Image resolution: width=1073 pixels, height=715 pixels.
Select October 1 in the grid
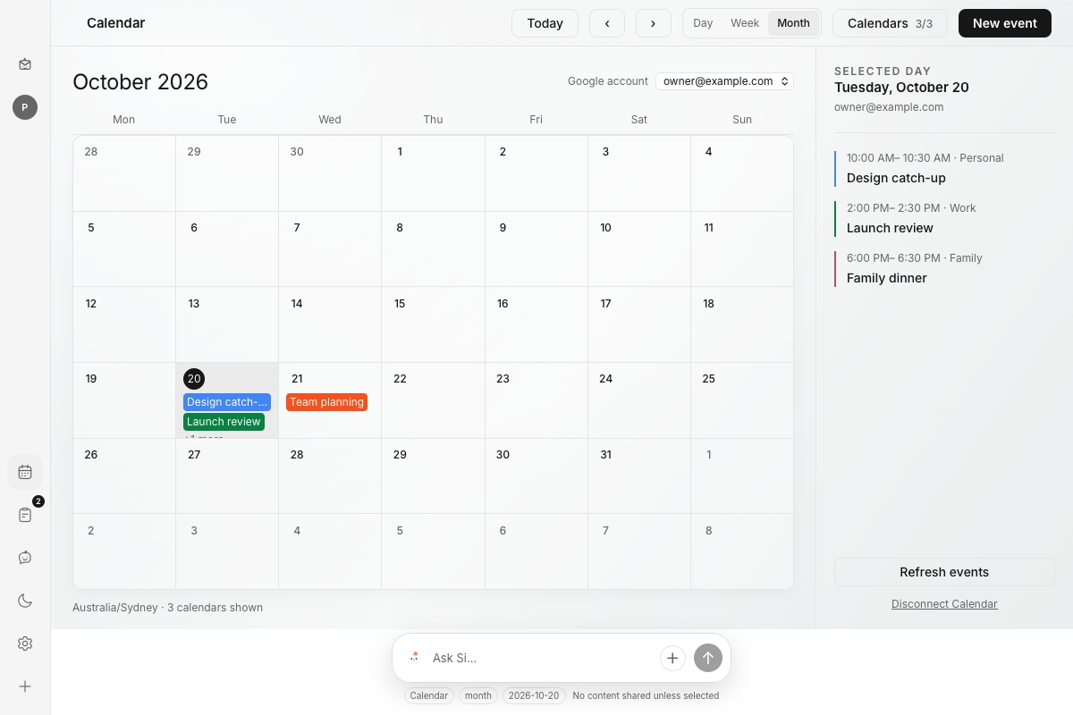click(433, 173)
